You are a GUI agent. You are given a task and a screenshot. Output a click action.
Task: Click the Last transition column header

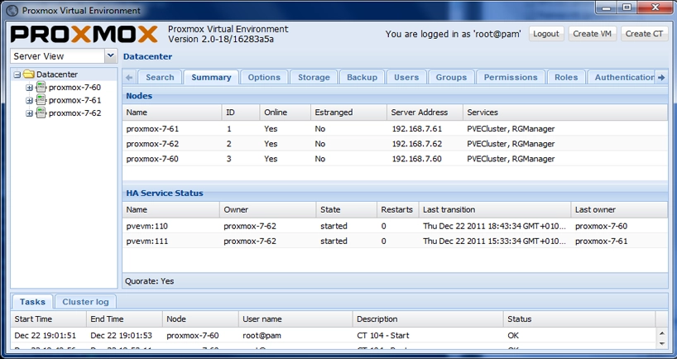click(495, 210)
